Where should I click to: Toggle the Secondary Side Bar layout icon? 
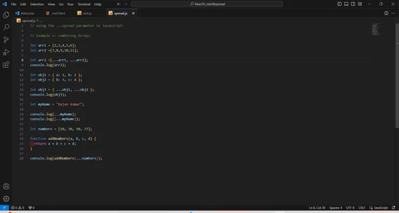(353, 4)
